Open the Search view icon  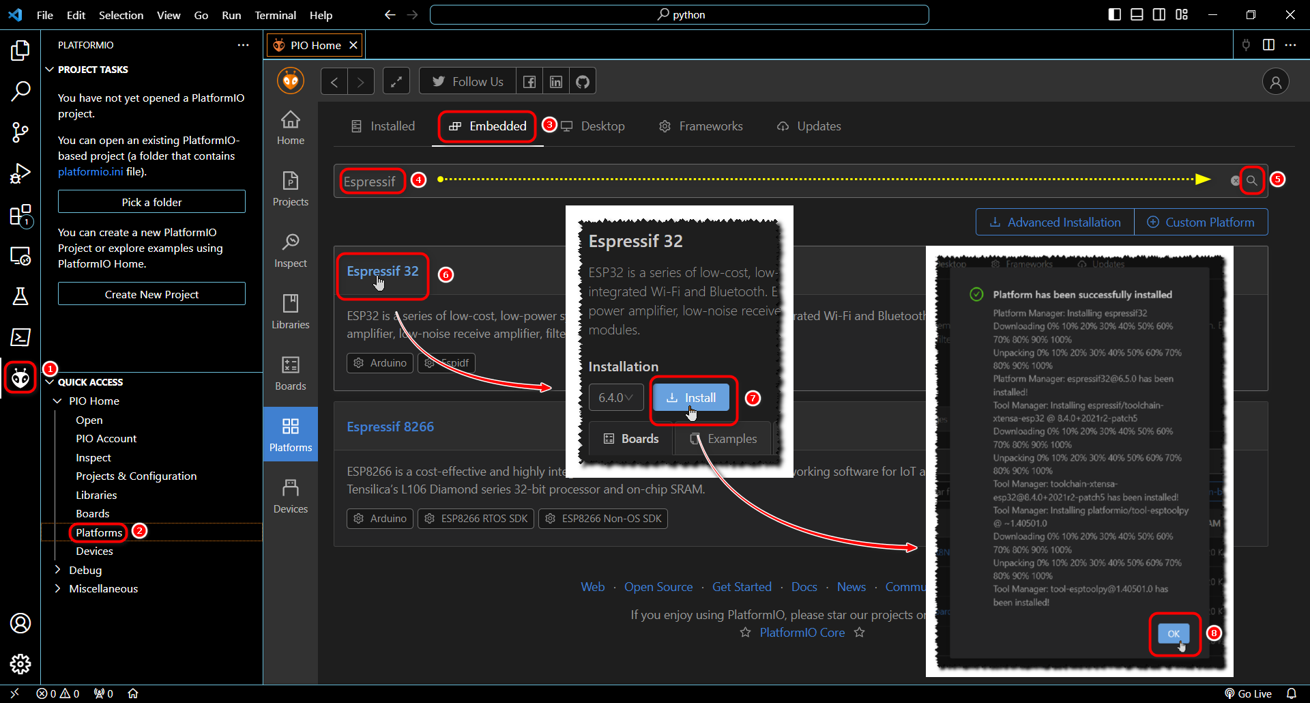click(20, 91)
